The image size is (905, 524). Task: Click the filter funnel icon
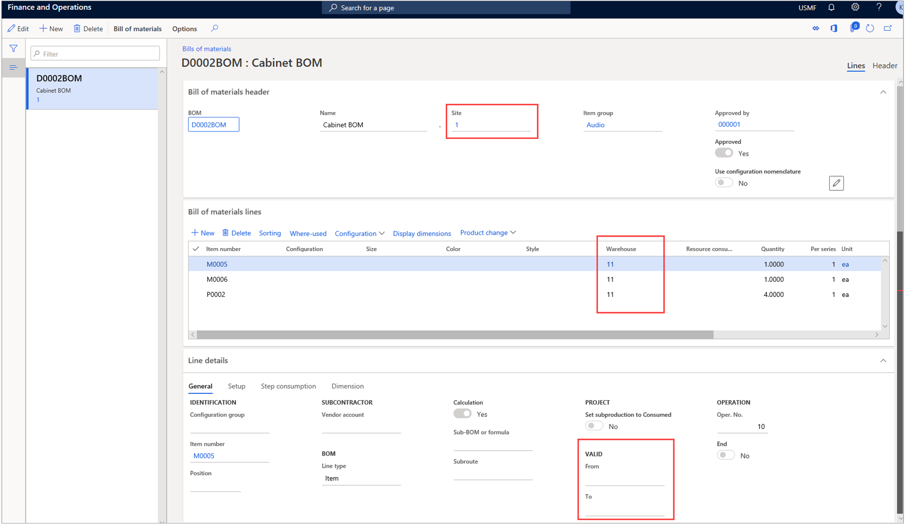tap(13, 48)
